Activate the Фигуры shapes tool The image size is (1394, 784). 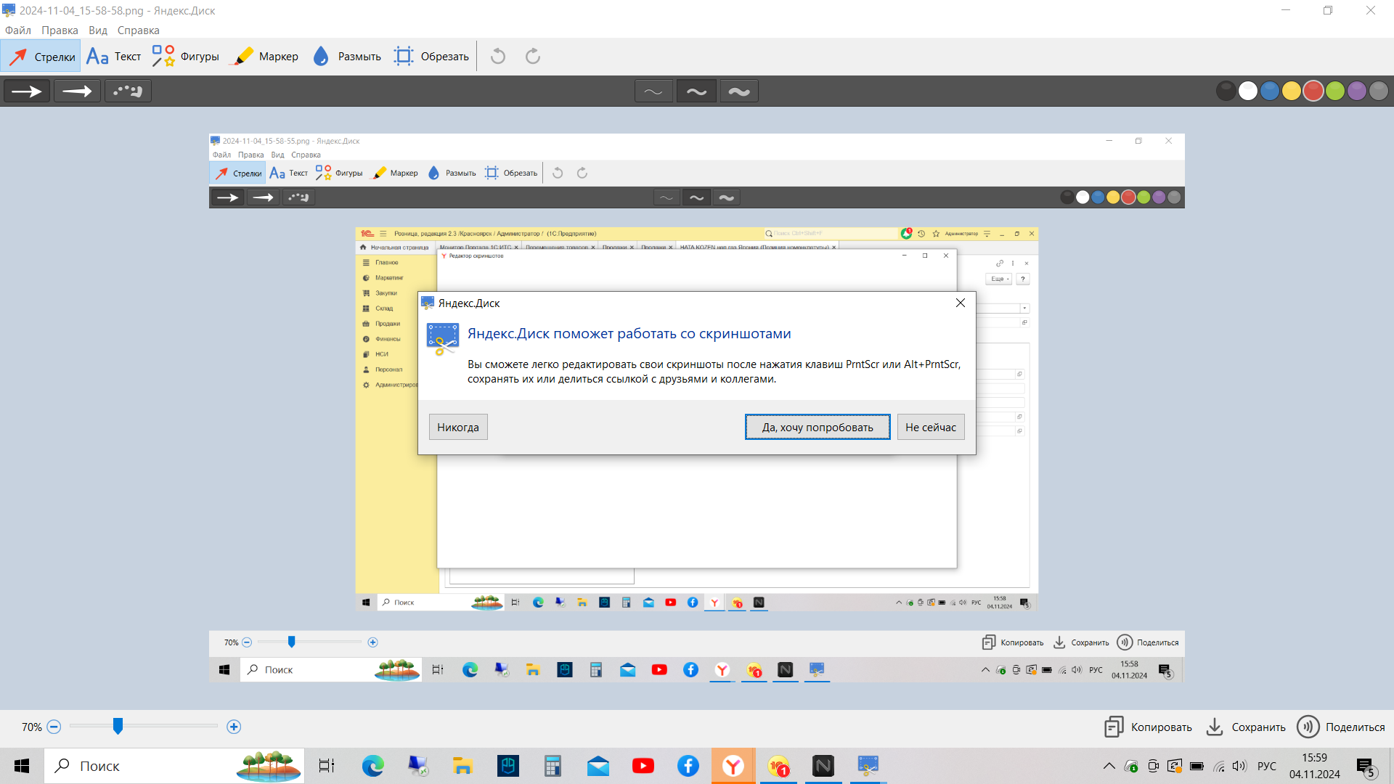185,57
